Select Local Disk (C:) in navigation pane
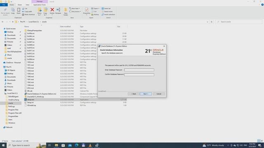 pos(12,93)
